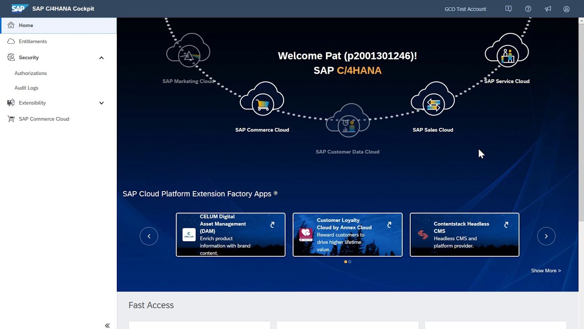Click the Fast Access heading

(151, 305)
